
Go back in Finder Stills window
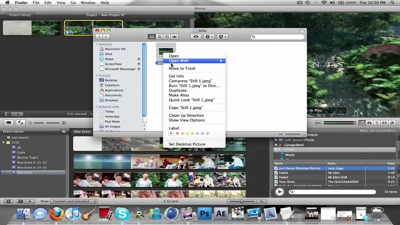99,37
